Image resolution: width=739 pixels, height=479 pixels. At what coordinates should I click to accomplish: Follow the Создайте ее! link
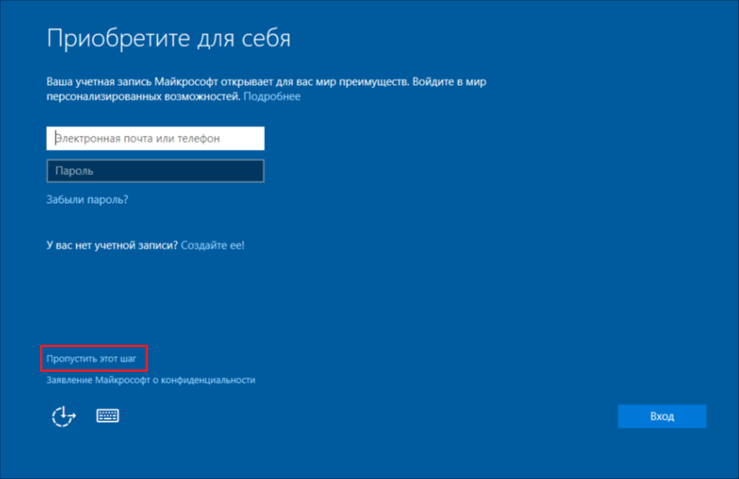213,245
